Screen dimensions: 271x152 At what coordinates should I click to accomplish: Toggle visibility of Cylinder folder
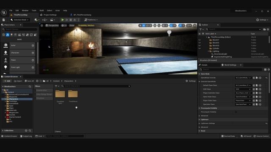(x=199, y=49)
